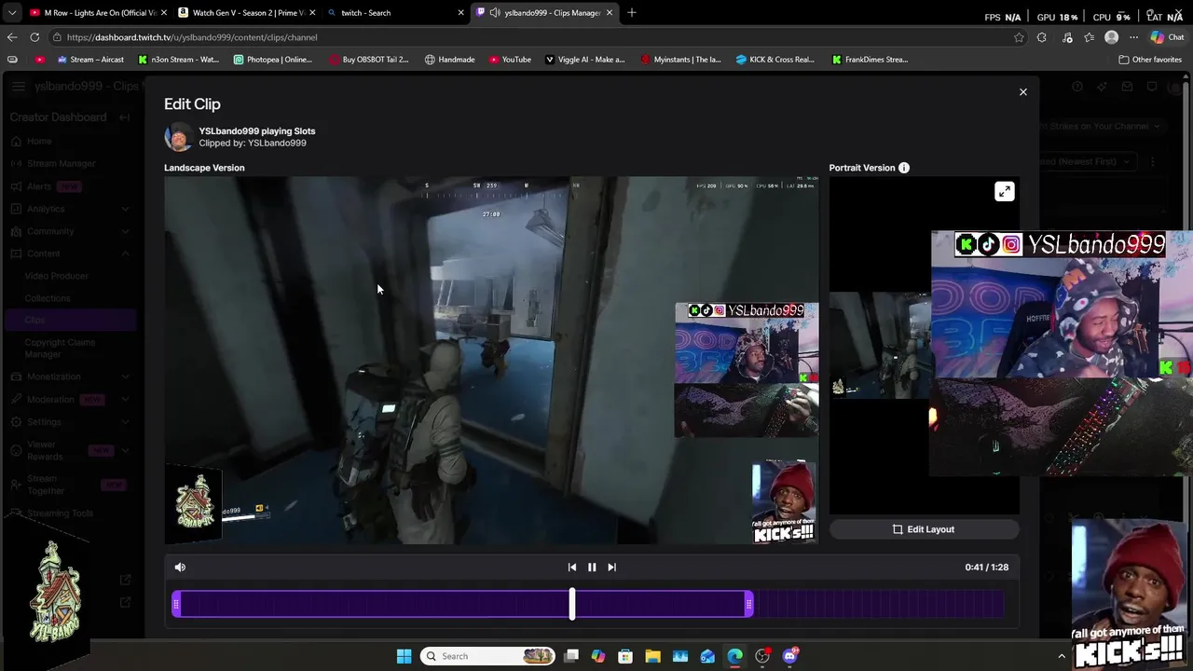
Task: Open the Myinstants bookmark
Action: tap(680, 60)
